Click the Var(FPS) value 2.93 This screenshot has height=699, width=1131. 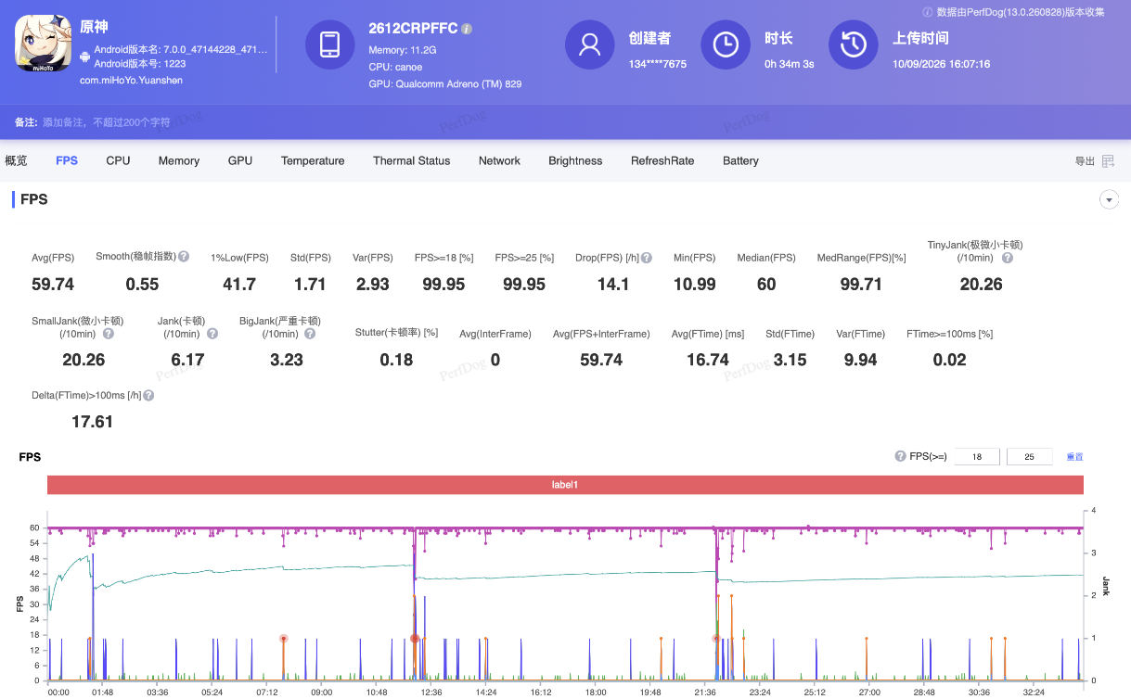373,284
